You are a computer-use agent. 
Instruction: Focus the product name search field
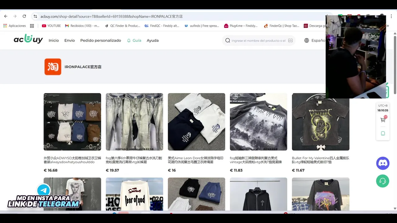click(258, 41)
